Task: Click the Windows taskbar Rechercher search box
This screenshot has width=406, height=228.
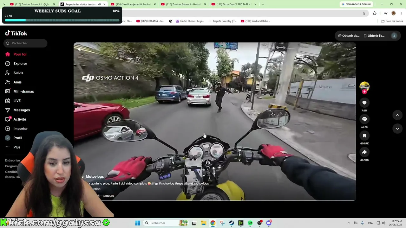Action: click(166, 223)
